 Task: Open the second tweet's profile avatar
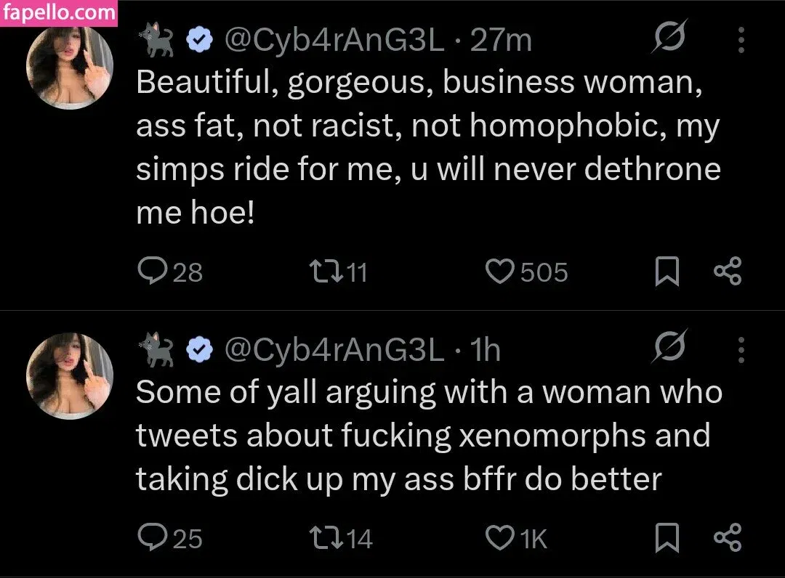(x=70, y=376)
